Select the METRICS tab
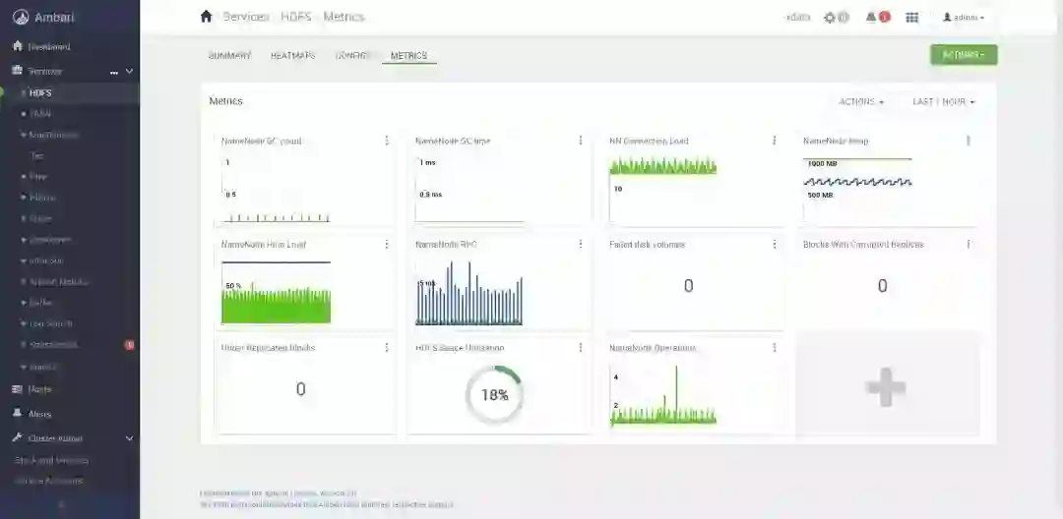Image resolution: width=1063 pixels, height=519 pixels. pyautogui.click(x=408, y=55)
